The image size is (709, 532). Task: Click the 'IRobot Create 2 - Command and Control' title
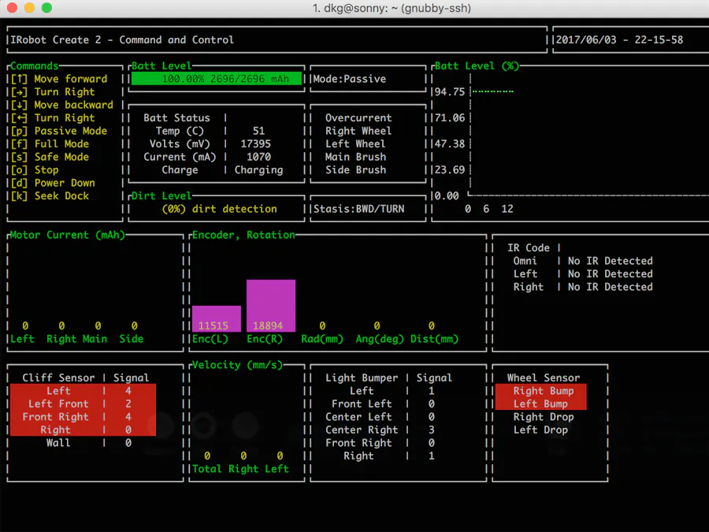click(x=122, y=40)
